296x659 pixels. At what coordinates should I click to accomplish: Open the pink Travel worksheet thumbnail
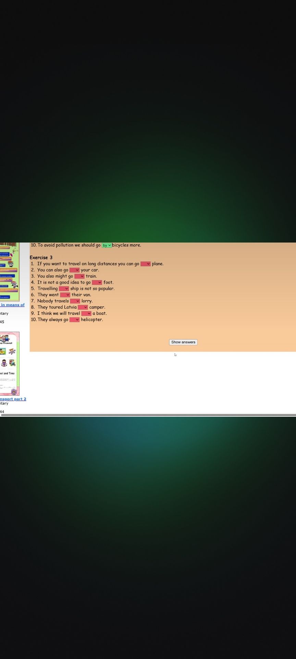point(10,363)
